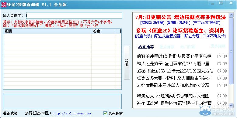This screenshot has width=237, height=118.
Task: Click the news panel scrollbar up arrow
Action: 231,15
